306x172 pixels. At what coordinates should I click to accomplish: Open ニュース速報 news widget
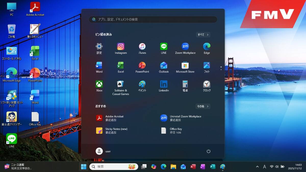18,167
